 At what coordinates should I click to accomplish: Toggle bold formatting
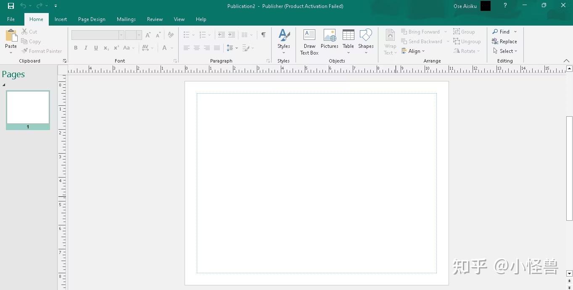click(76, 48)
